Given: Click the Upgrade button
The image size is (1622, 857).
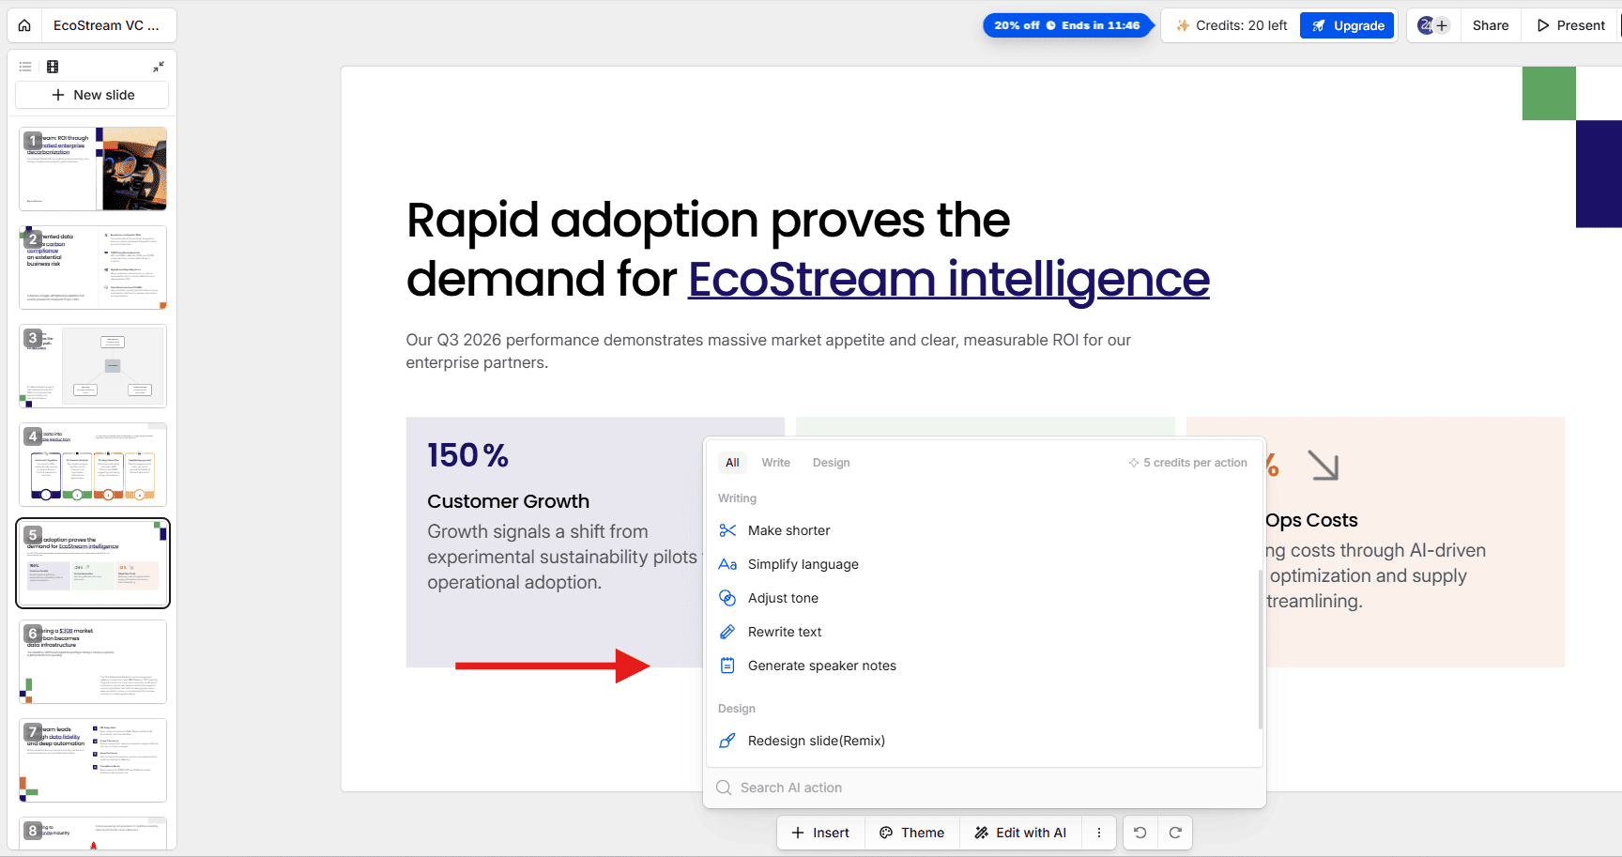Looking at the screenshot, I should click(1347, 25).
